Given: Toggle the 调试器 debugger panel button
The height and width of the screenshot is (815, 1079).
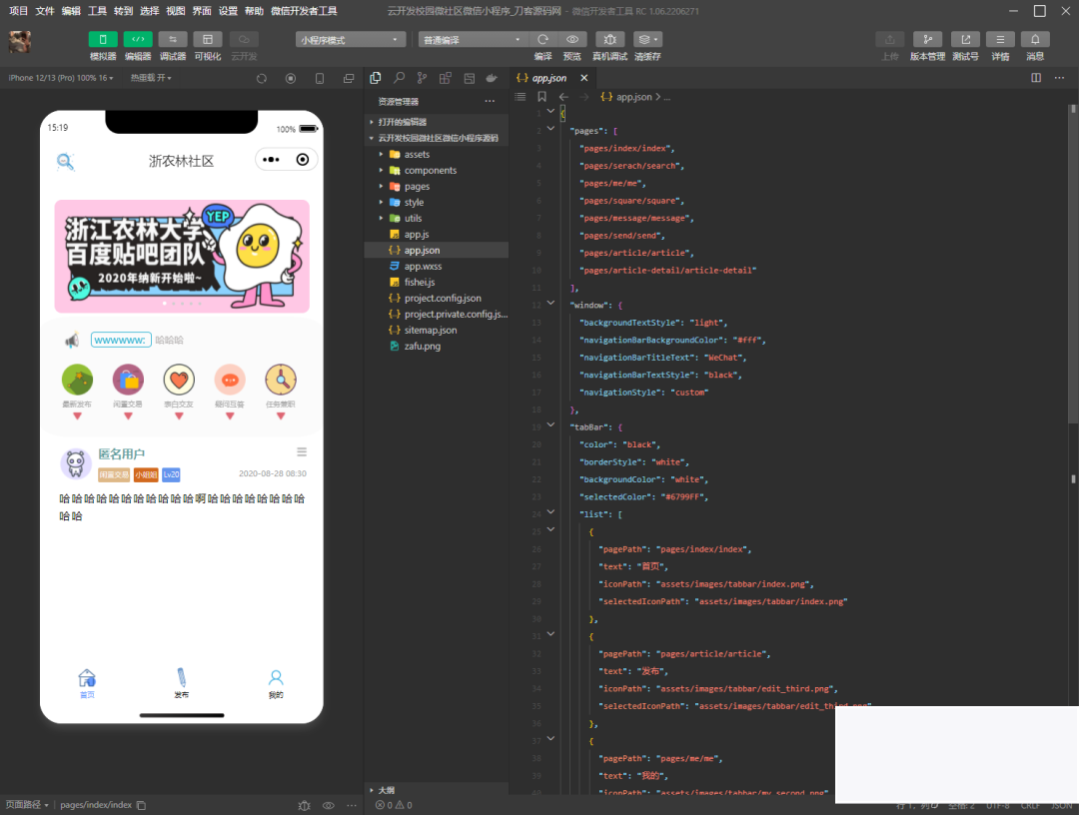Looking at the screenshot, I should 173,39.
